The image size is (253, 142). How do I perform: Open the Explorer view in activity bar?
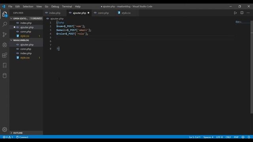coord(4,14)
